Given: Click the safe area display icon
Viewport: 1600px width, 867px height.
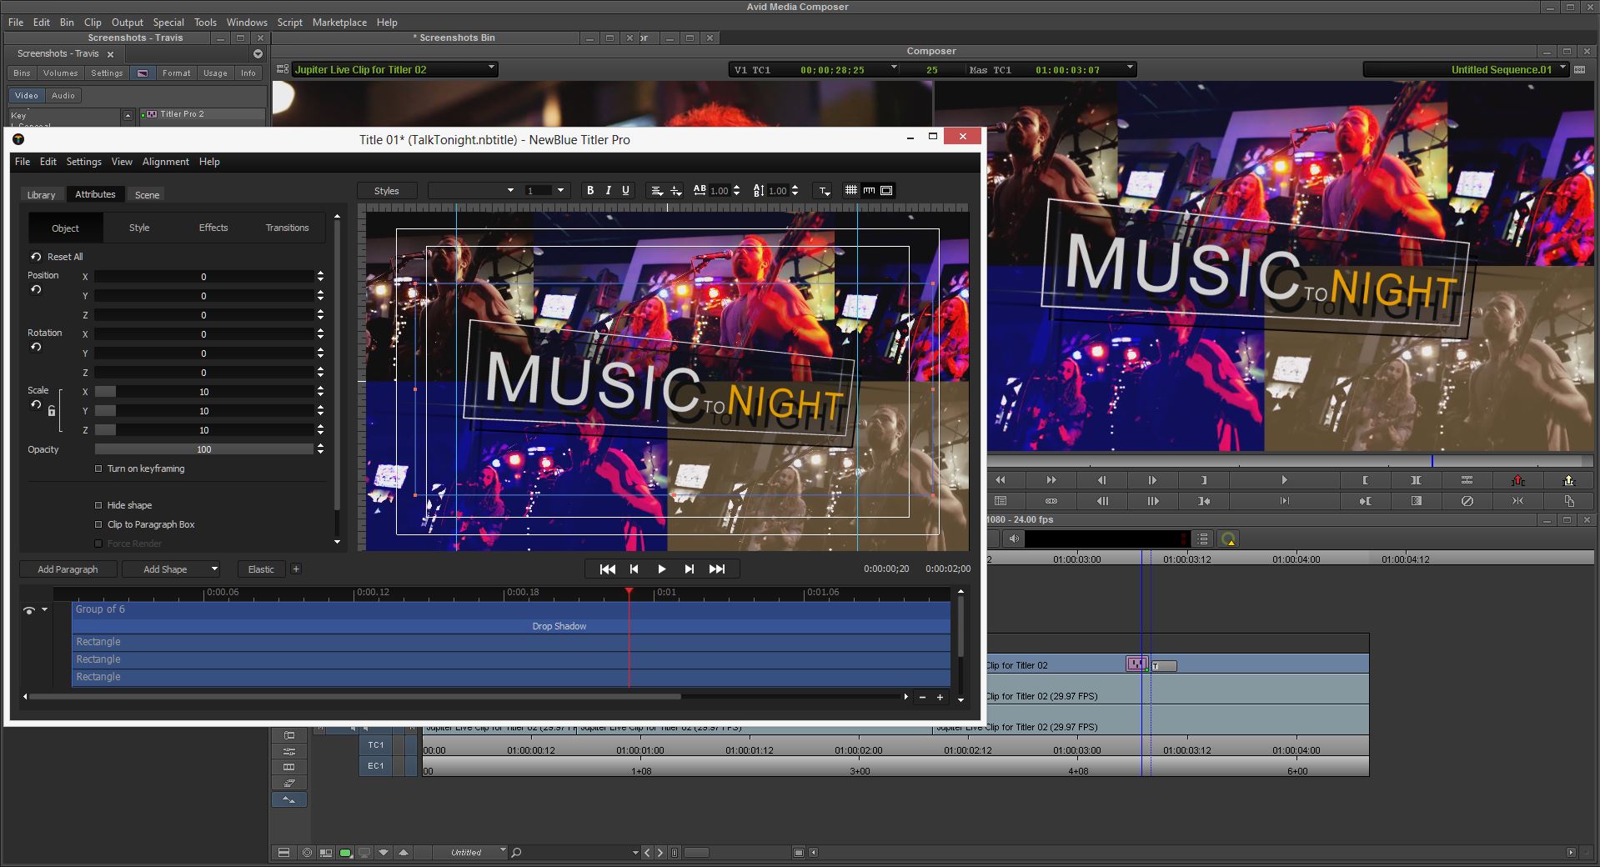Looking at the screenshot, I should 886,190.
